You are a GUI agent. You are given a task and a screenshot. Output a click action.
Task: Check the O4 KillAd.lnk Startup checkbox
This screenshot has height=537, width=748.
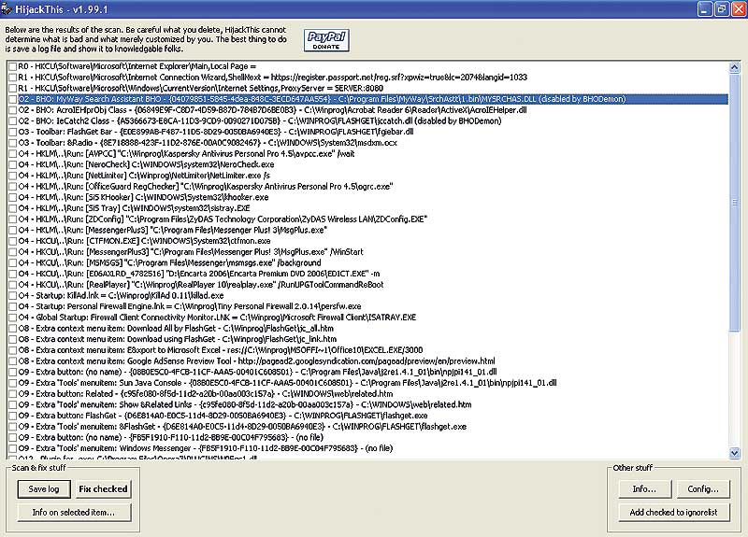(12, 296)
